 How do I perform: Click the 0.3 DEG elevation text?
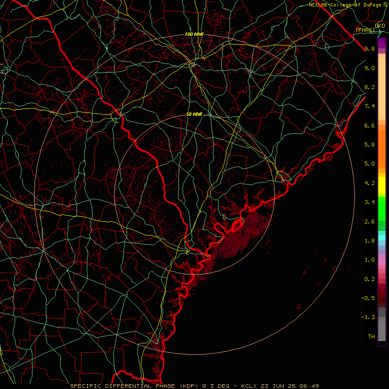[216, 386]
